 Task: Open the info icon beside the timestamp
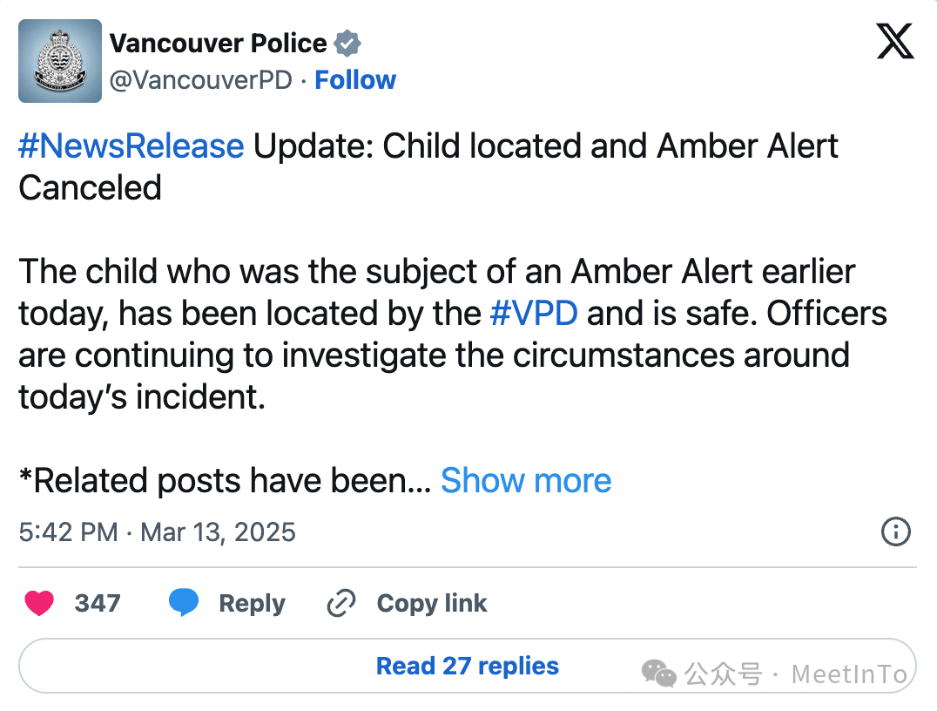click(x=896, y=532)
